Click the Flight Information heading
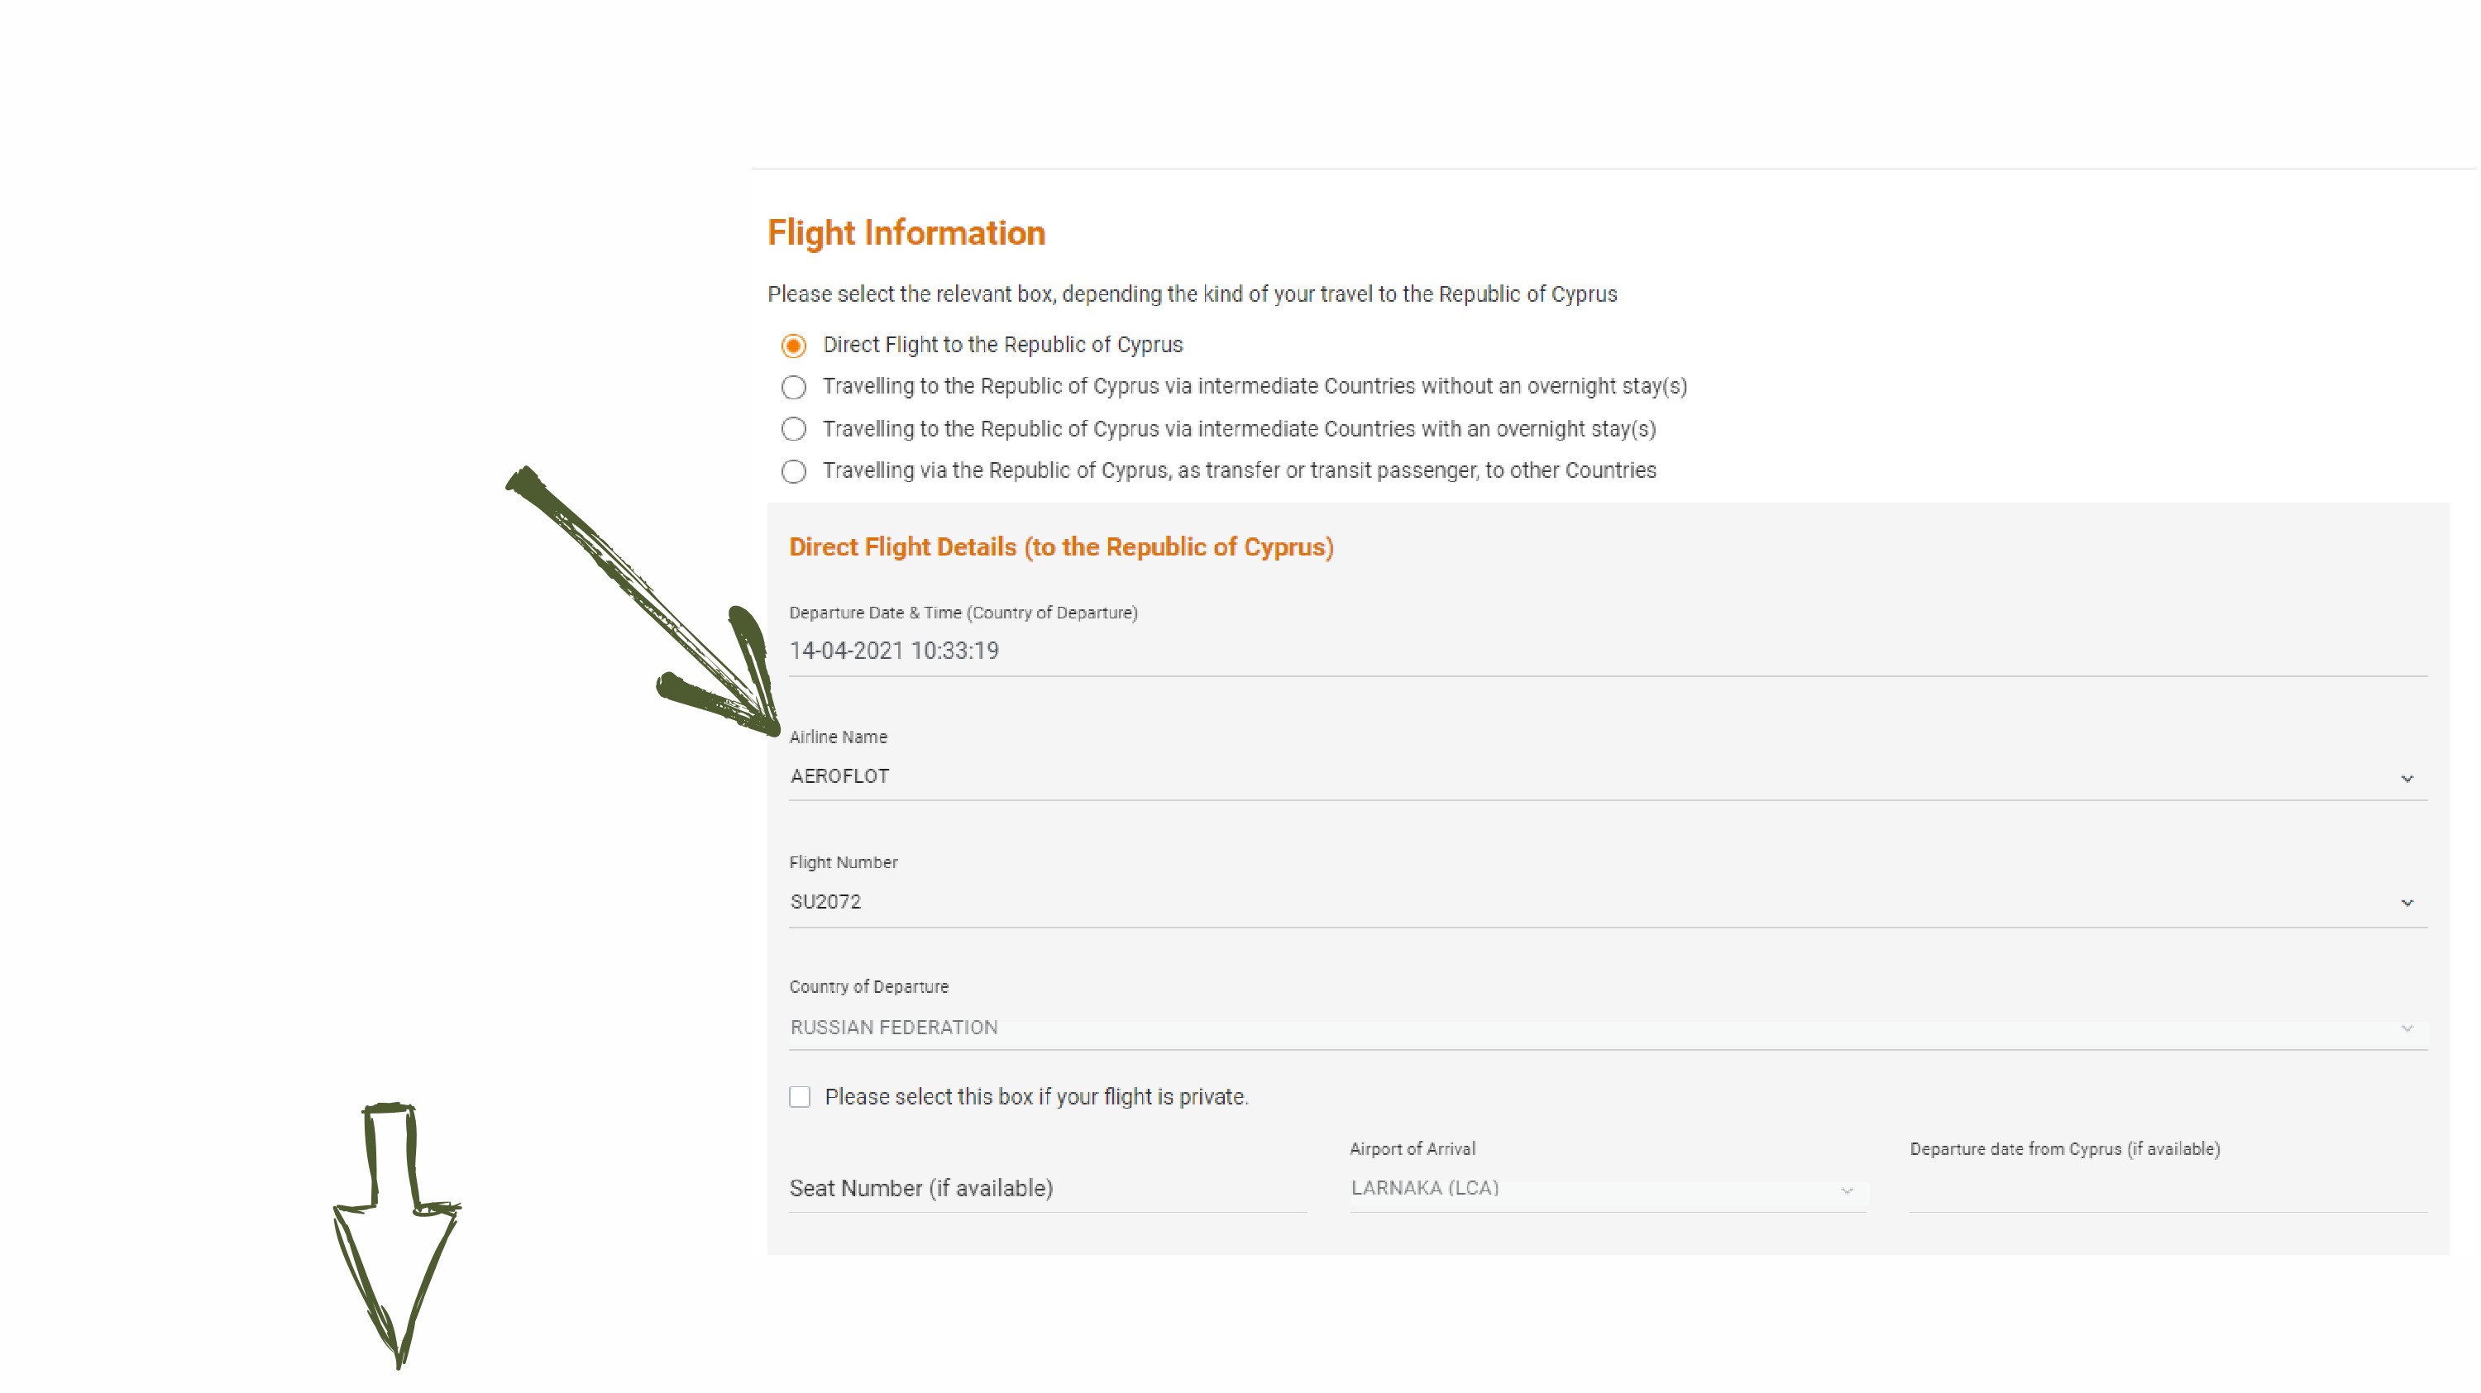The height and width of the screenshot is (1393, 2481). click(906, 233)
